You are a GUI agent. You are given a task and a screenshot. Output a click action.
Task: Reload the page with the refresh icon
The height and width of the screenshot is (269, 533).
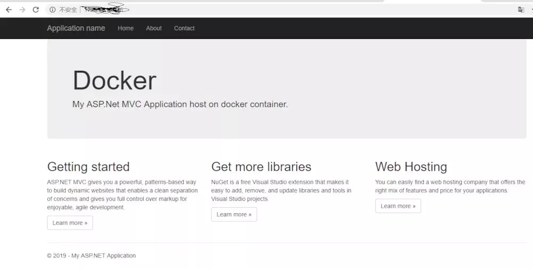click(x=36, y=10)
